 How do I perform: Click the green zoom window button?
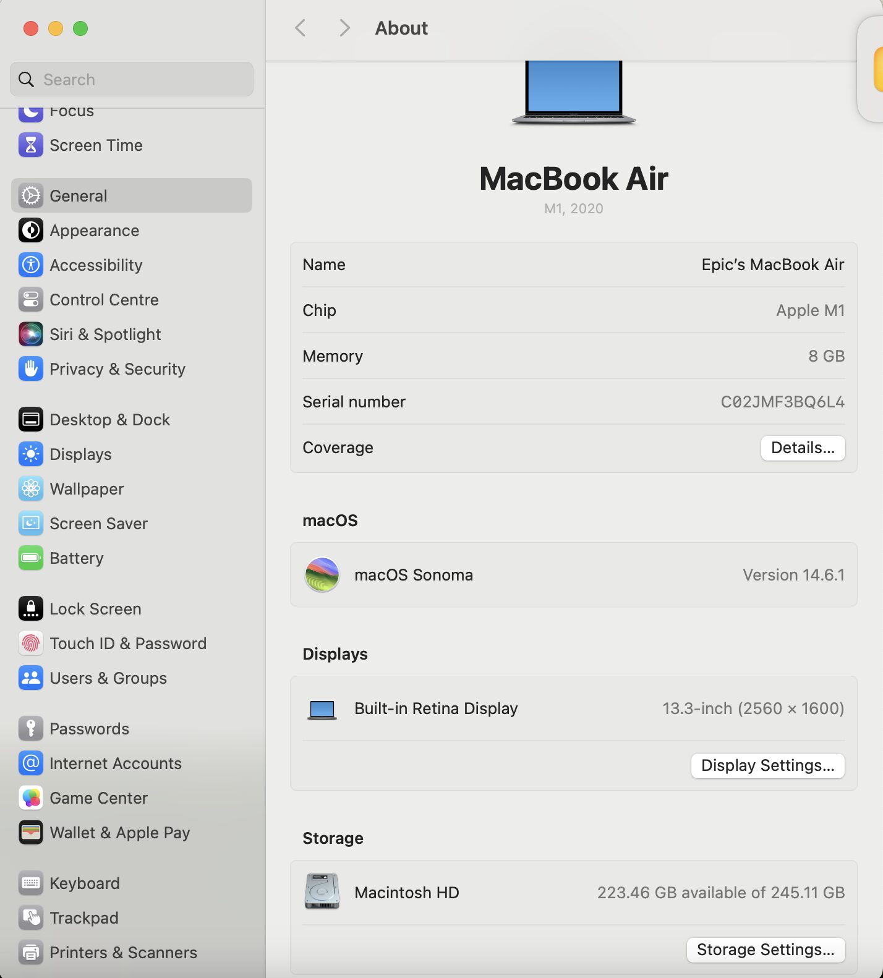80,28
